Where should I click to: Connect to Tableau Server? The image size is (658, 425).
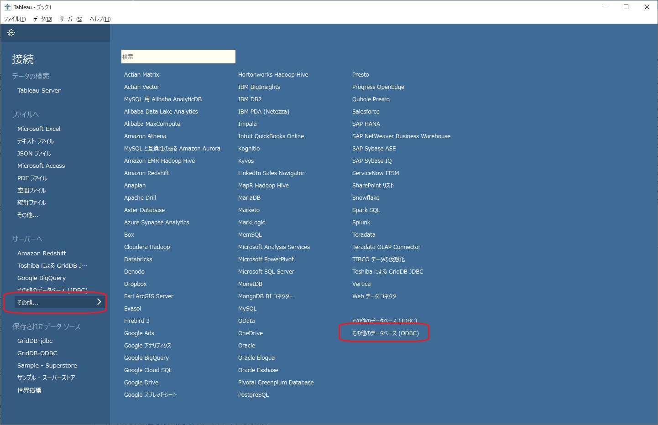coord(39,91)
